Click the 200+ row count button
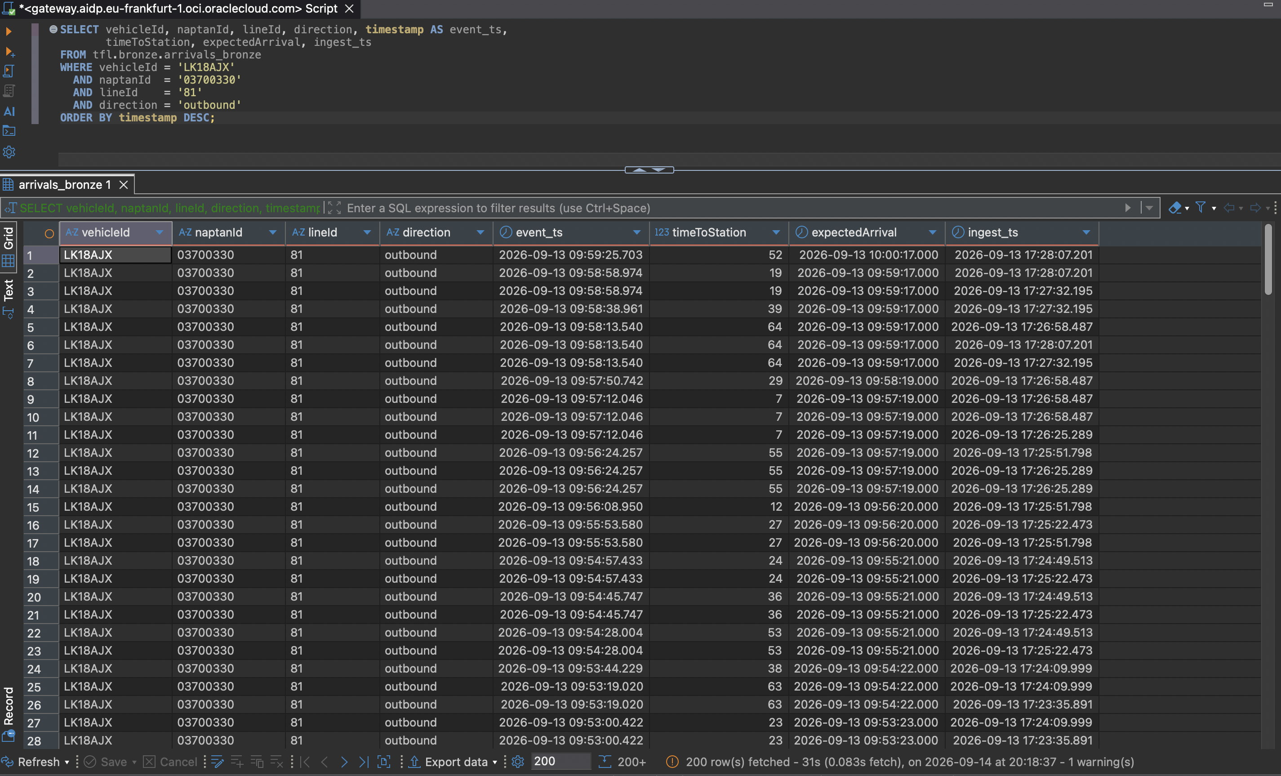 [623, 762]
